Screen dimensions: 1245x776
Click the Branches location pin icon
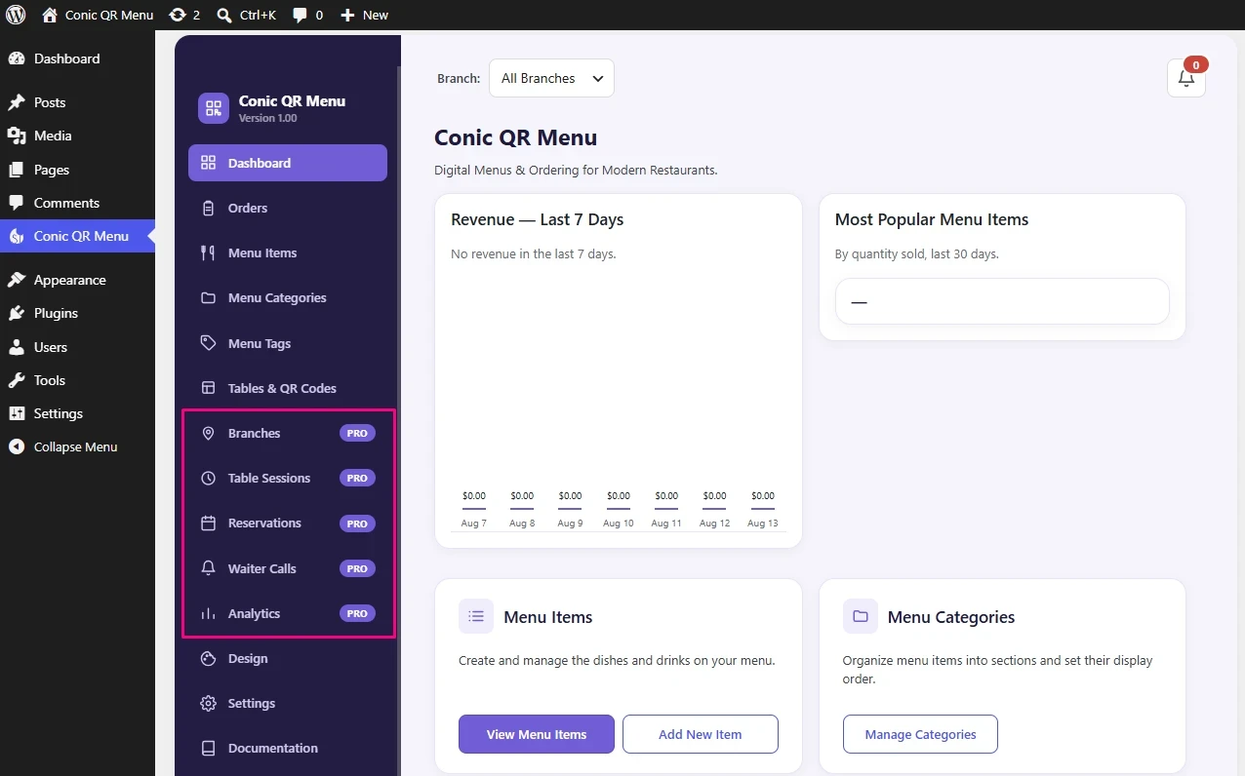coord(208,433)
